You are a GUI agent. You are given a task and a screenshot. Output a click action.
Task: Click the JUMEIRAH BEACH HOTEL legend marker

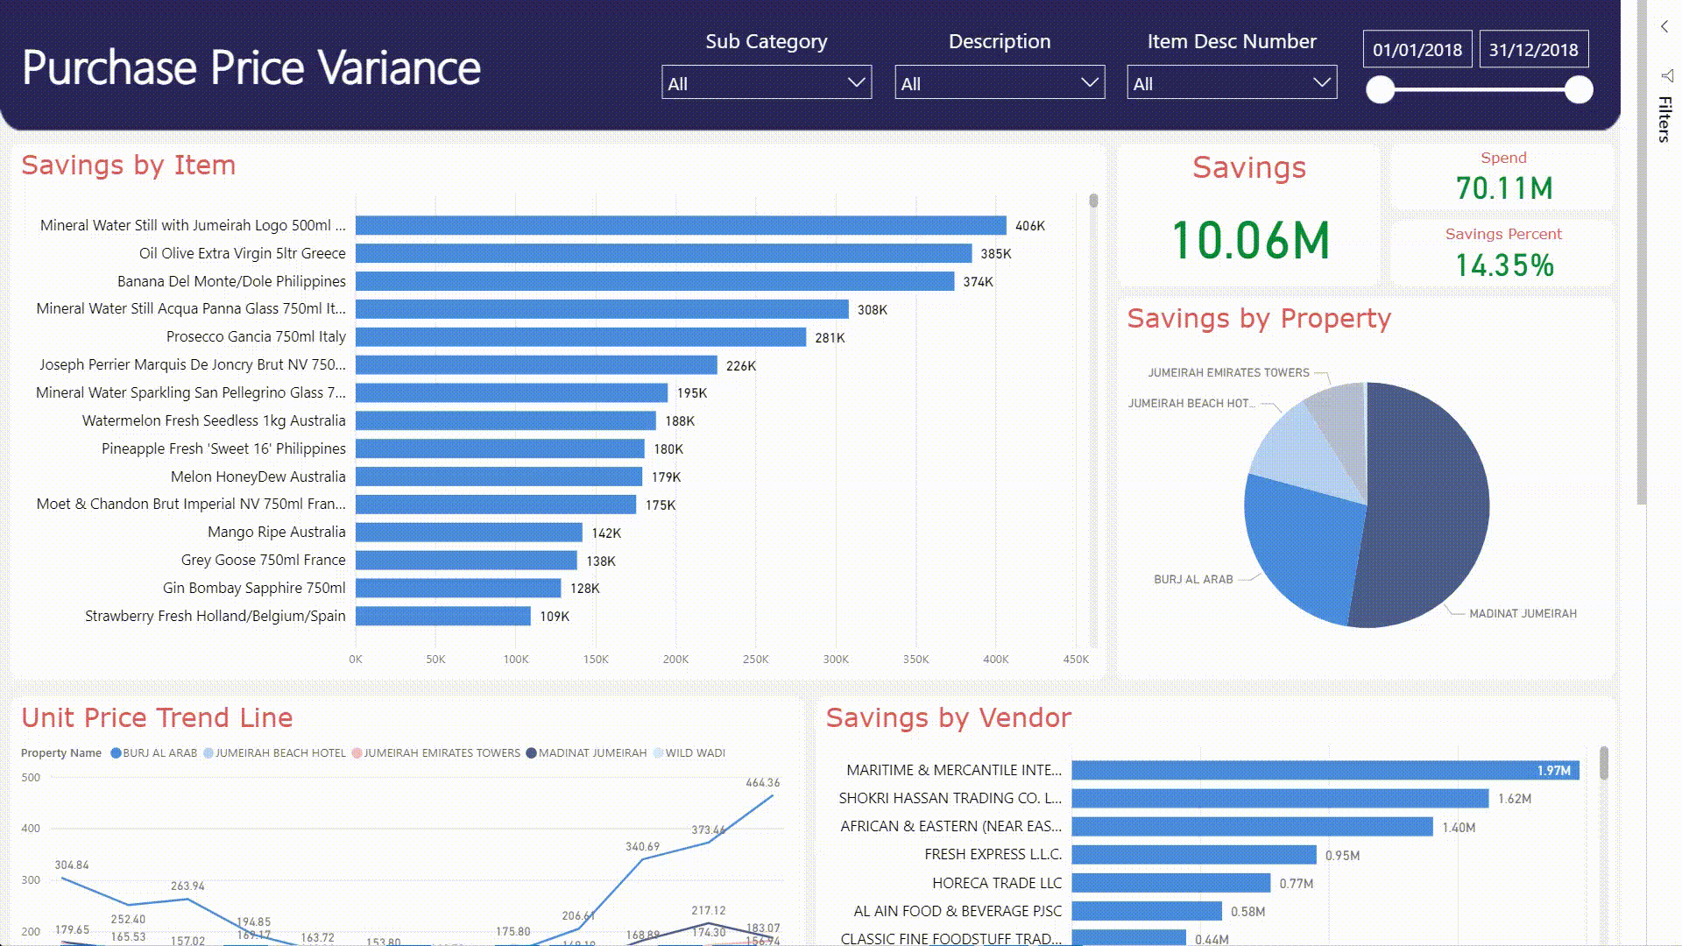tap(208, 753)
